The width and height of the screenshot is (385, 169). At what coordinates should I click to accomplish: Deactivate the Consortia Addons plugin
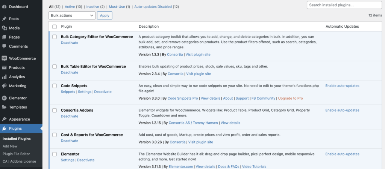pos(70,116)
